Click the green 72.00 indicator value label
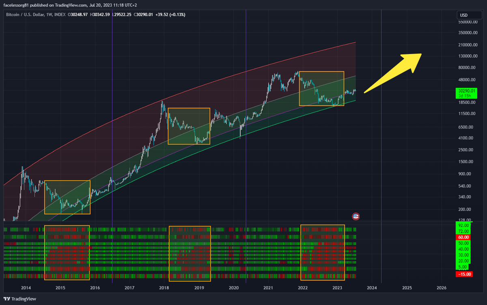This screenshot has width=487, height=305. coord(463,231)
